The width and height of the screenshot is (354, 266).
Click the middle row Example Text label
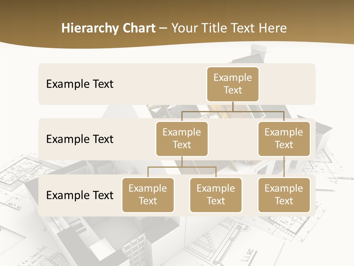[x=80, y=139]
